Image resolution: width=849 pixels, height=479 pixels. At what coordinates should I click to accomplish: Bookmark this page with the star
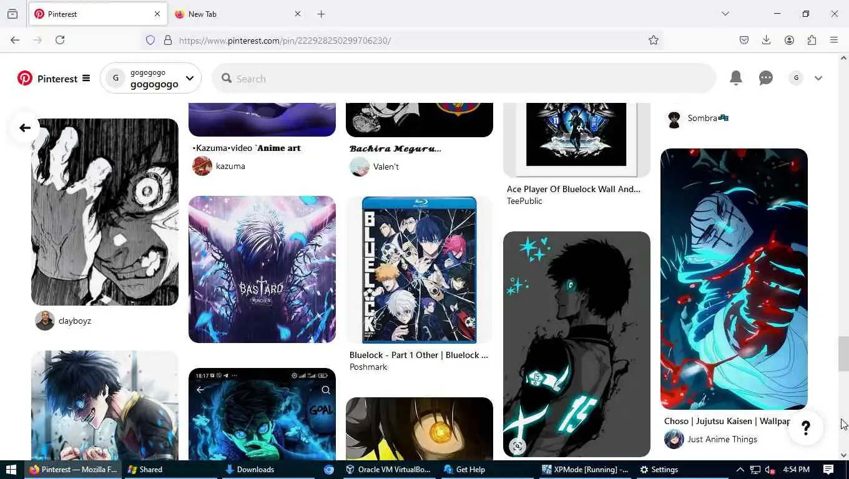654,40
